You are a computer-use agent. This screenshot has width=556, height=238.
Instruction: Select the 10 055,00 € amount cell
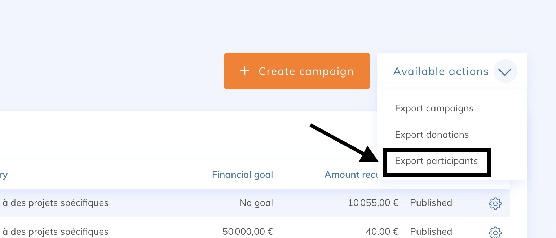[x=373, y=203]
